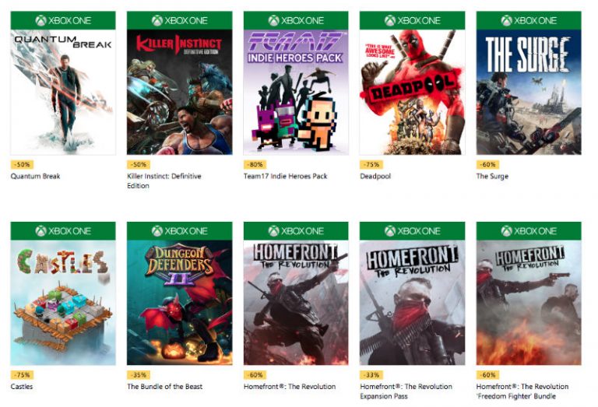Click the Deadpool game cover

[412, 92]
